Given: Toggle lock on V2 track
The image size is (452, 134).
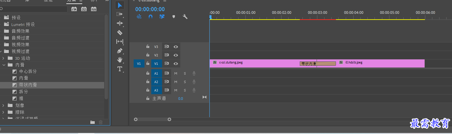Looking at the screenshot, I should (148, 55).
